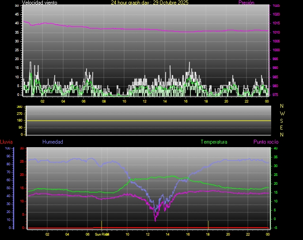Click the 975 pressure axis value
This screenshot has width=303, height=240.
click(276, 95)
